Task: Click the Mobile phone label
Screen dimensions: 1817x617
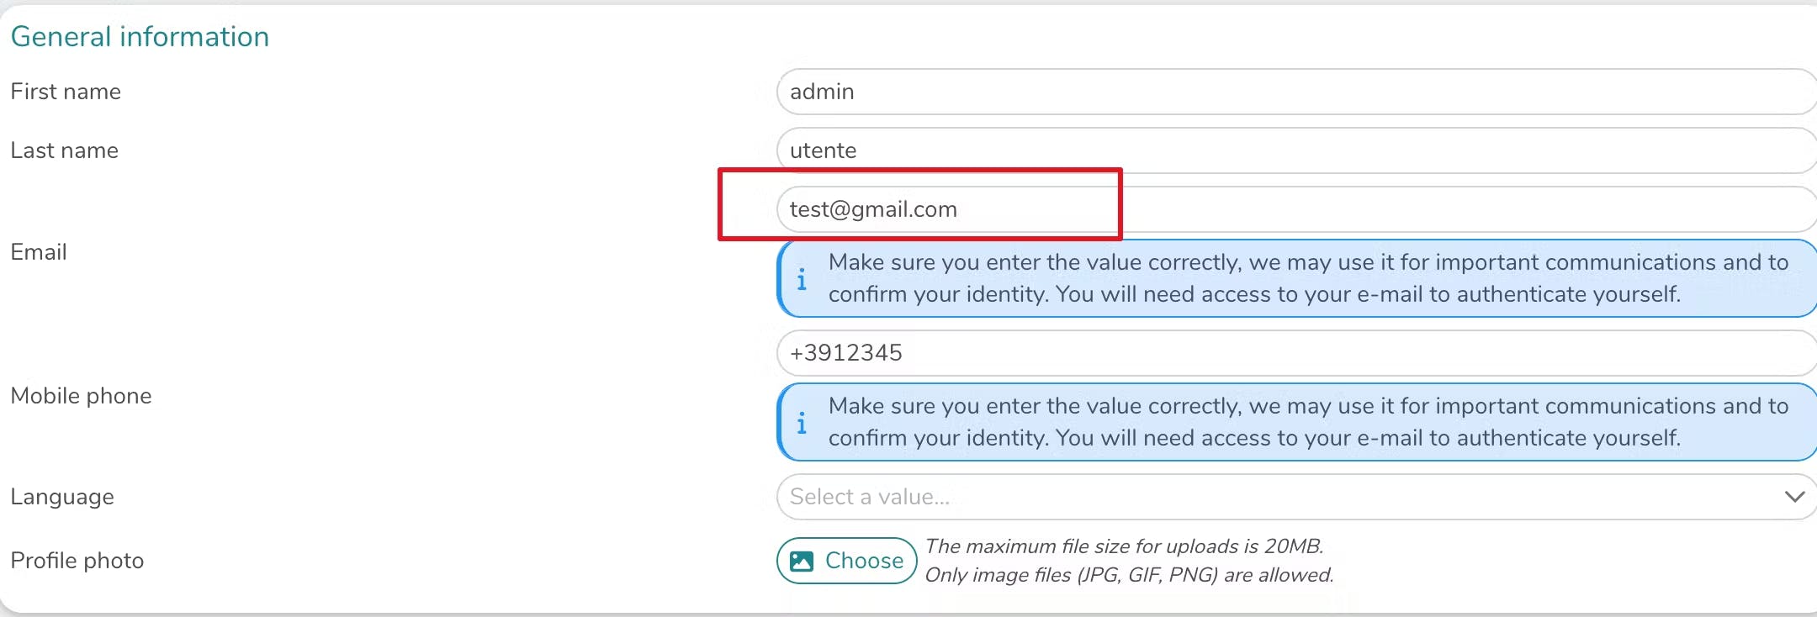Action: pyautogui.click(x=81, y=396)
